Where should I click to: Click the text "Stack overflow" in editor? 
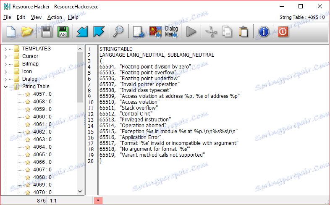[x=139, y=108]
